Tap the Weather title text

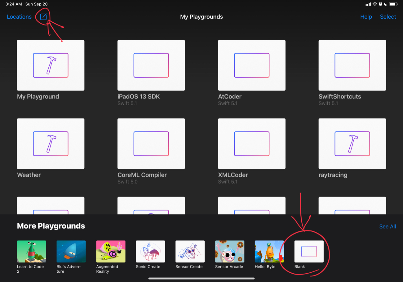29,175
